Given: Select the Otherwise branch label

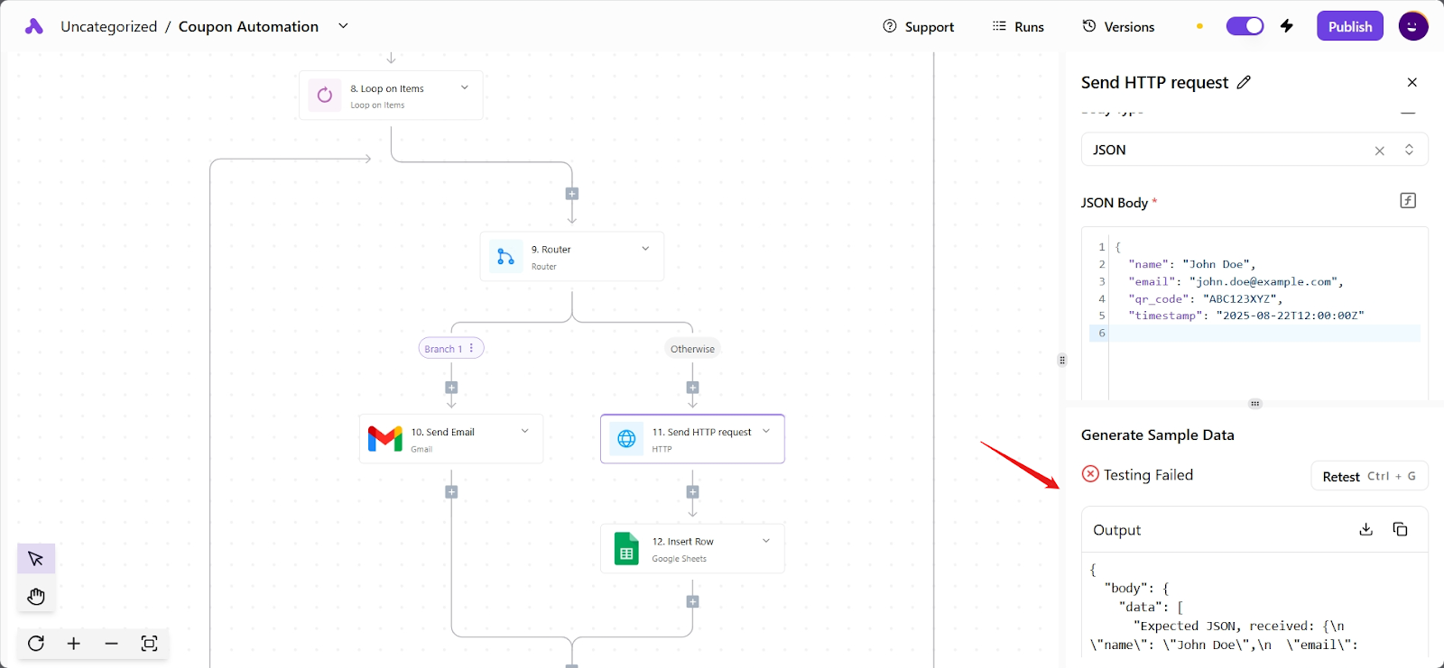Looking at the screenshot, I should pyautogui.click(x=692, y=349).
